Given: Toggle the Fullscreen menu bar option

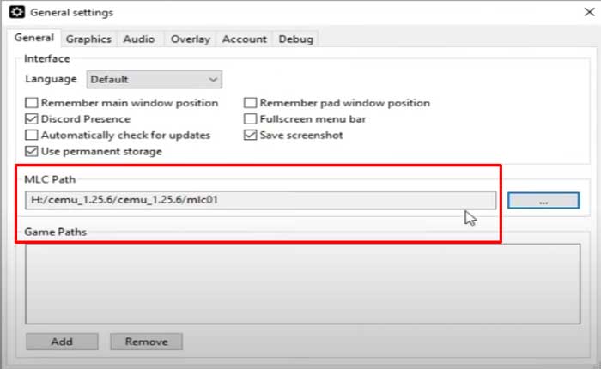Looking at the screenshot, I should tap(252, 119).
